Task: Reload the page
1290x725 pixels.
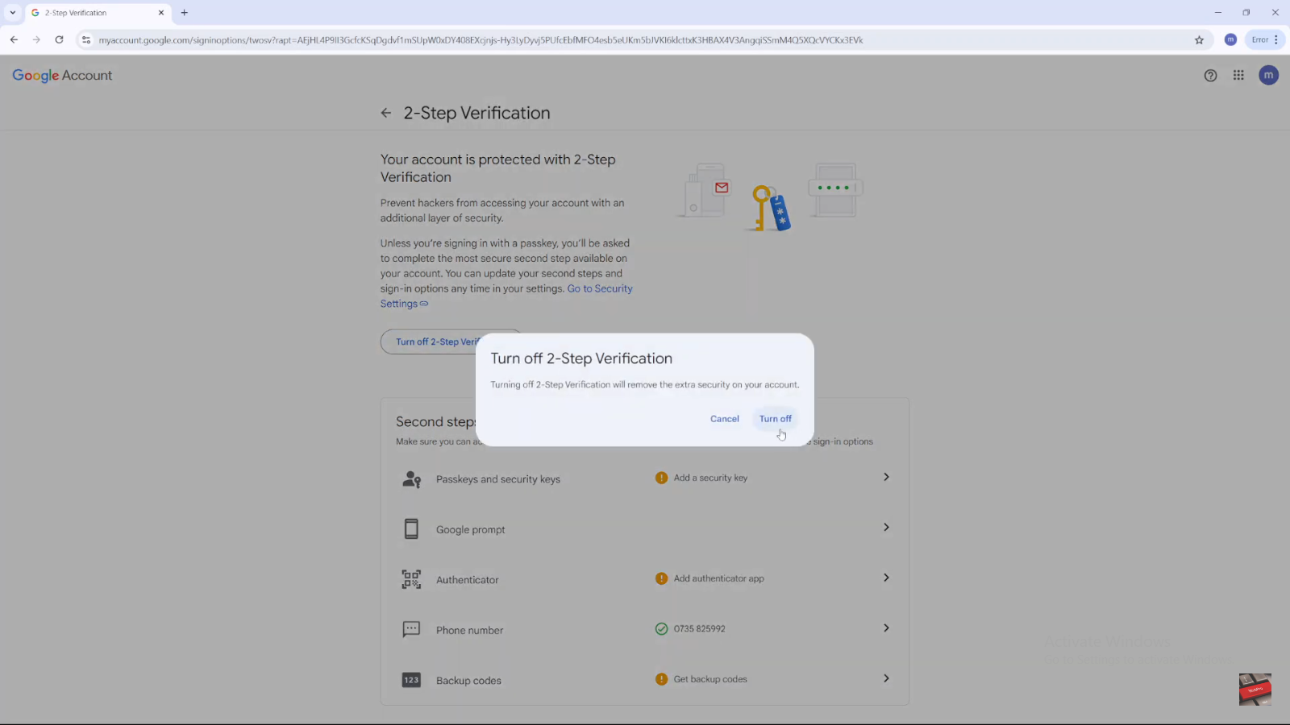Action: point(59,39)
